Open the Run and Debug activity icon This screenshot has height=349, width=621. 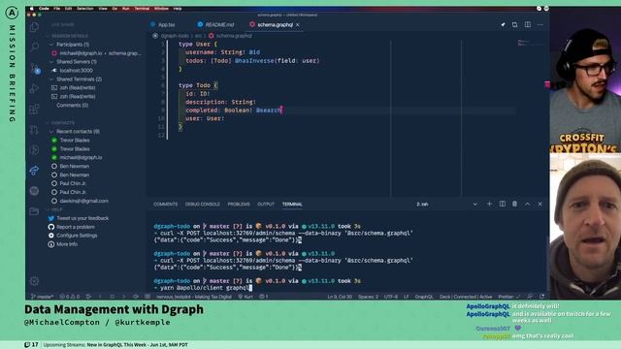tap(35, 88)
